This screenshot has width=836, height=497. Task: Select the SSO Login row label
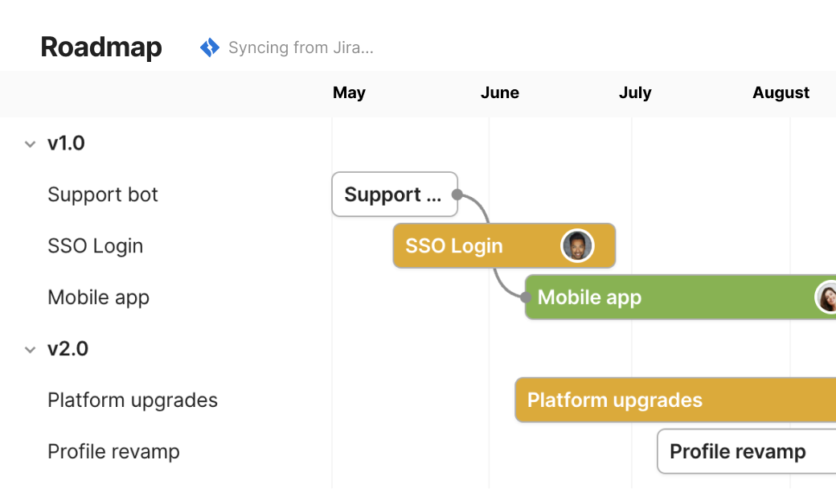(x=96, y=245)
